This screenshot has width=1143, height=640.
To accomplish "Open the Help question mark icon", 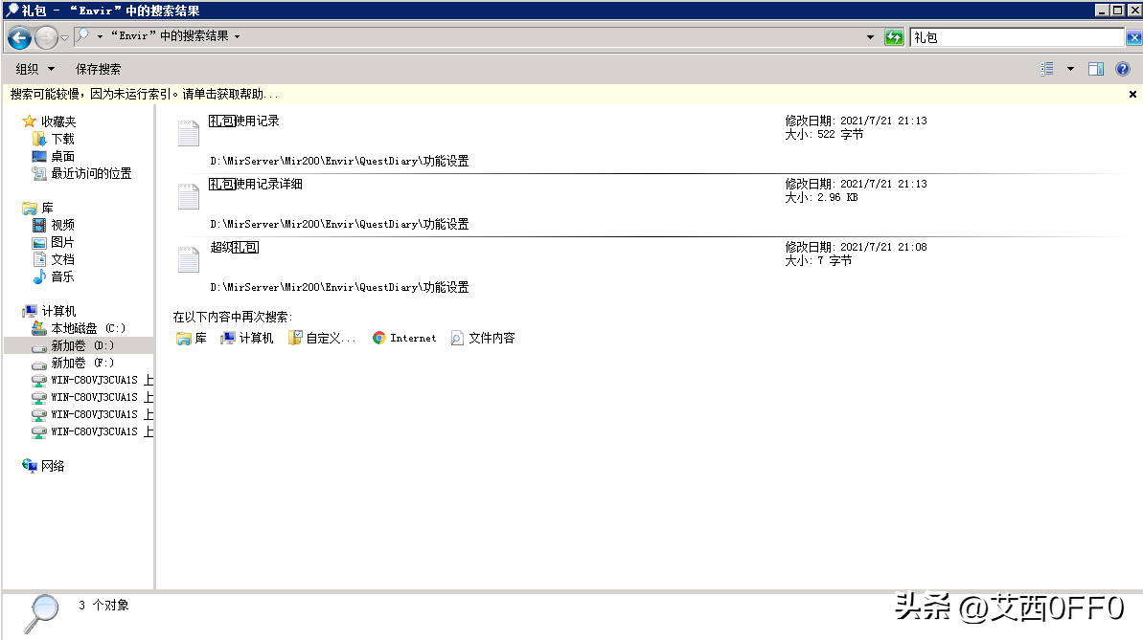I will click(x=1123, y=69).
